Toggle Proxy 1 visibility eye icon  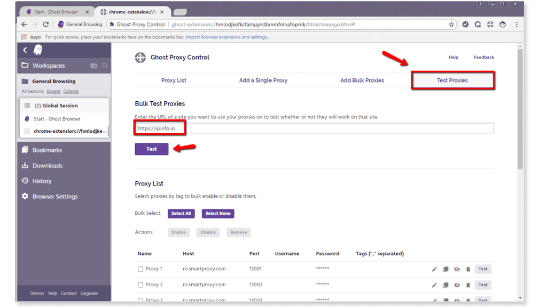[457, 269]
